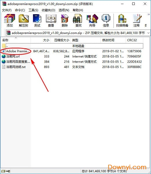Open the 文件(F) menu

pos(7,10)
